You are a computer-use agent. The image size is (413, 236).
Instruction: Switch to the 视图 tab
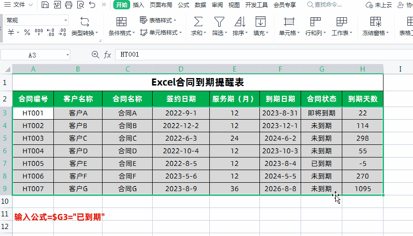click(x=234, y=5)
